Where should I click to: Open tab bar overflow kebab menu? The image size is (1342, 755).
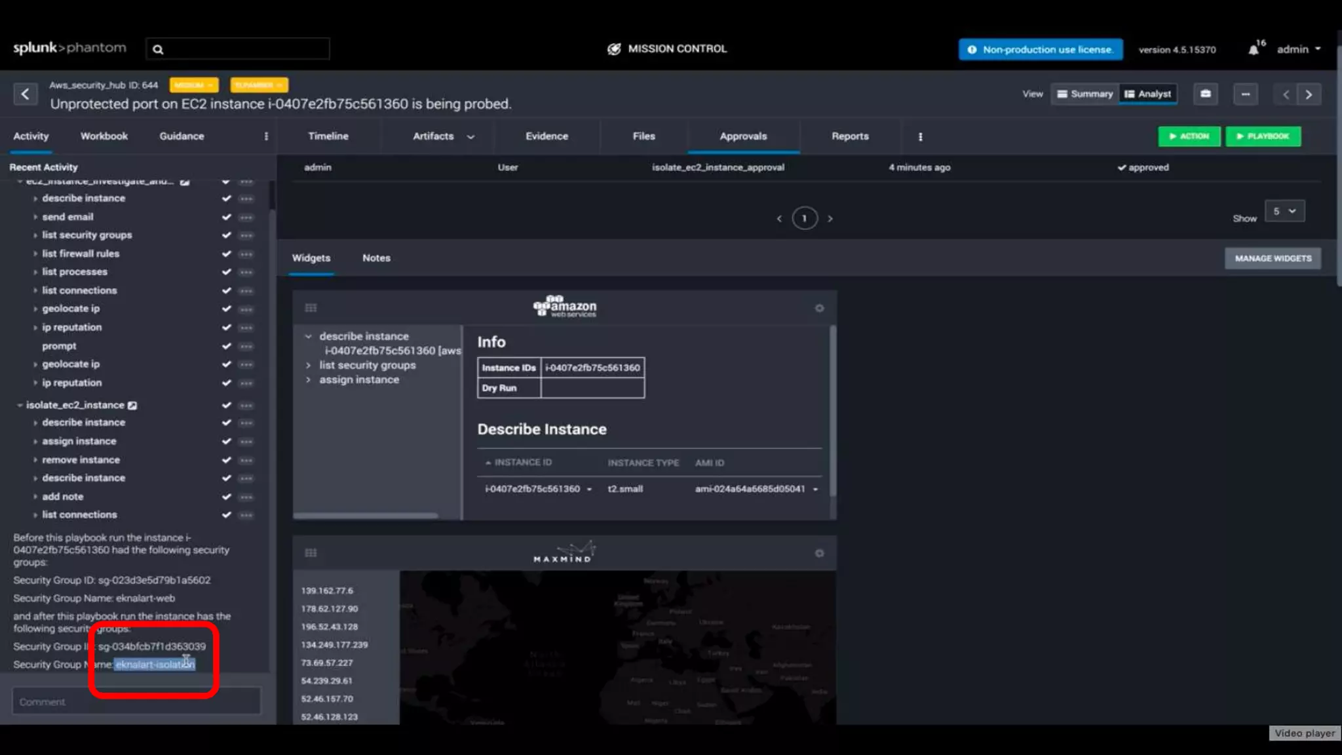click(x=920, y=136)
